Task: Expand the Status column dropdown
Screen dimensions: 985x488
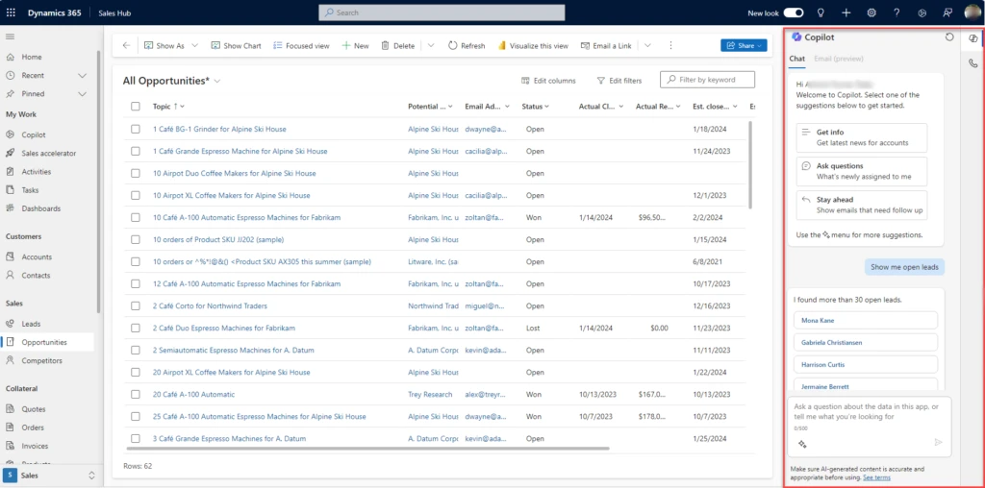Action: (x=548, y=107)
